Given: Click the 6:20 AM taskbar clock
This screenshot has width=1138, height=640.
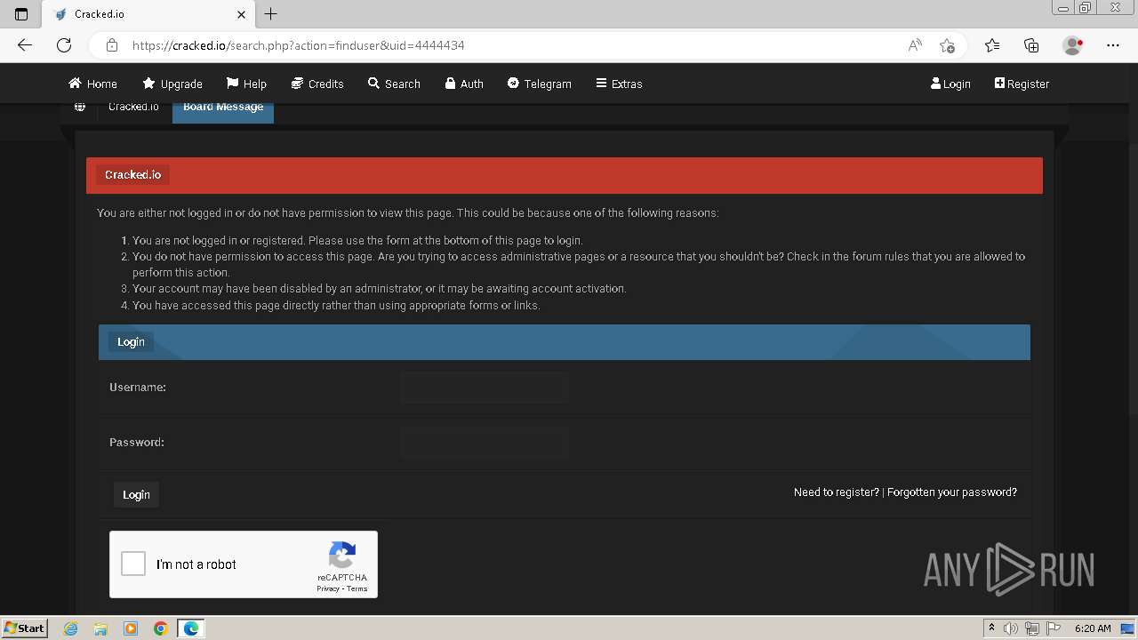Looking at the screenshot, I should pos(1093,628).
